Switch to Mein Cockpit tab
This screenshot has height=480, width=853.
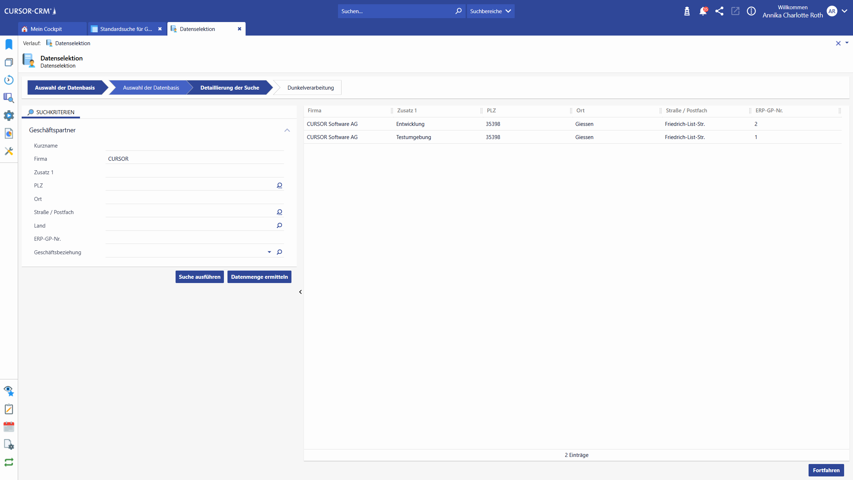[x=52, y=29]
